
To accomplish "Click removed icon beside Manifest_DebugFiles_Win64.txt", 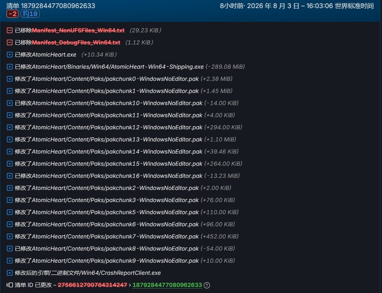I will click(9, 42).
